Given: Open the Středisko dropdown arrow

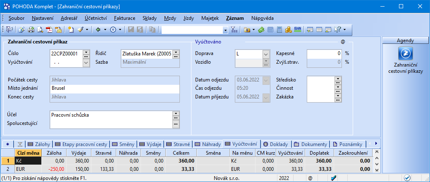Looking at the screenshot, I should pyautogui.click(x=337, y=78).
